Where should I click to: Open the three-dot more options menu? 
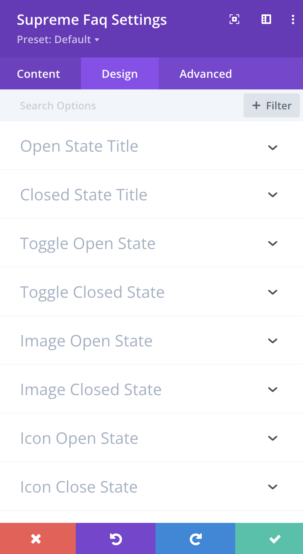click(x=293, y=19)
